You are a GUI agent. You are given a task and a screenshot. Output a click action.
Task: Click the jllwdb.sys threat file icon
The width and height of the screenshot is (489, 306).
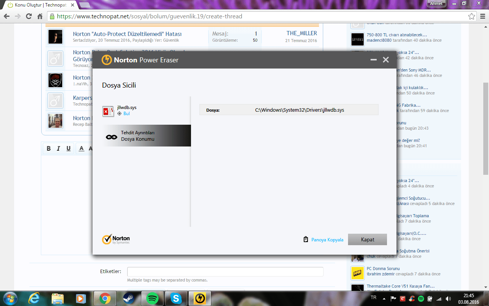[x=108, y=111]
